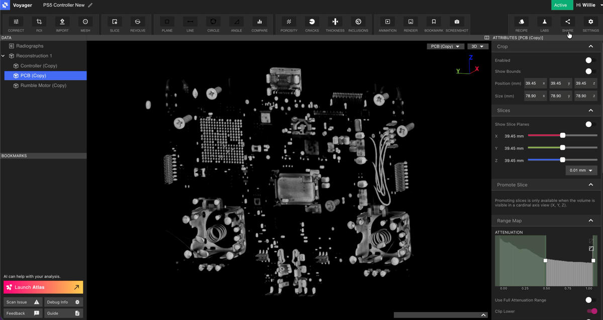Open the Render tool

pos(411,25)
